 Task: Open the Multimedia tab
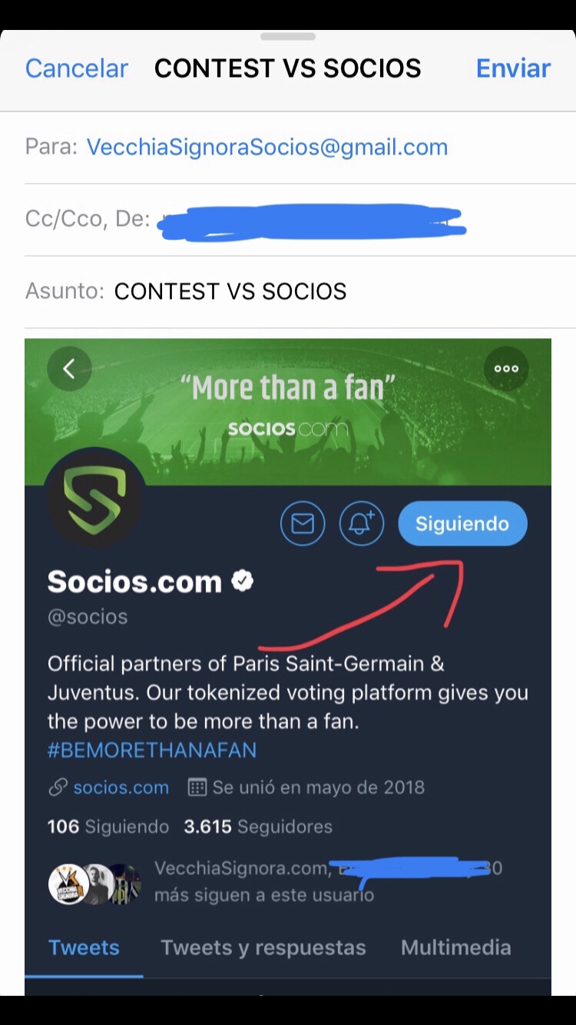[x=456, y=947]
